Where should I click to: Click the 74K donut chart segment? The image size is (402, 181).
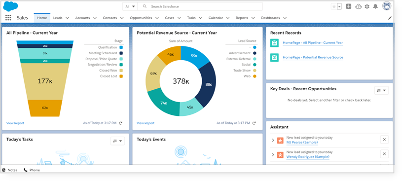164,103
